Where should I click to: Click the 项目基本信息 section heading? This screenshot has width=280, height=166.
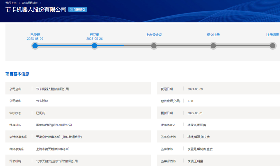pyautogui.click(x=17, y=74)
